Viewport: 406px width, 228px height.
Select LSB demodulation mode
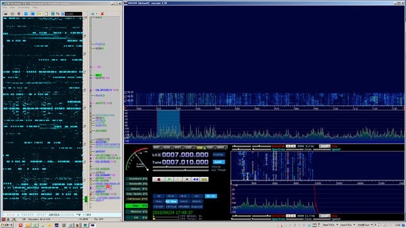(190, 147)
